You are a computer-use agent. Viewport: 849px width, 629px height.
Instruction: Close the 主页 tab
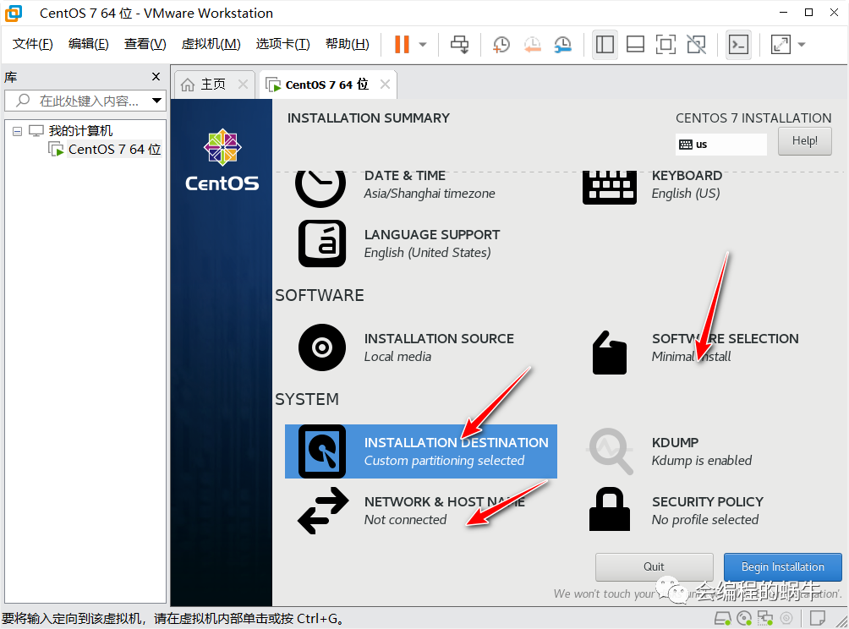pyautogui.click(x=243, y=85)
